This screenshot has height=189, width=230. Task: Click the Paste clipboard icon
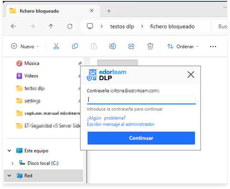(94, 47)
